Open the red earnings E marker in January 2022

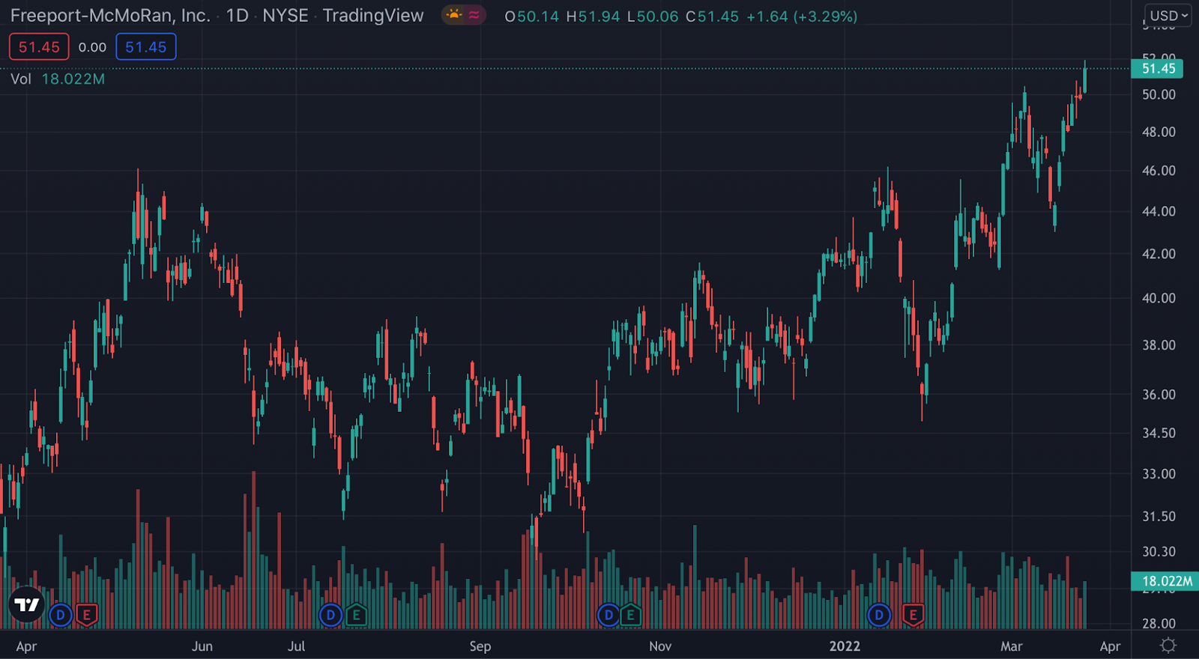[x=913, y=616]
